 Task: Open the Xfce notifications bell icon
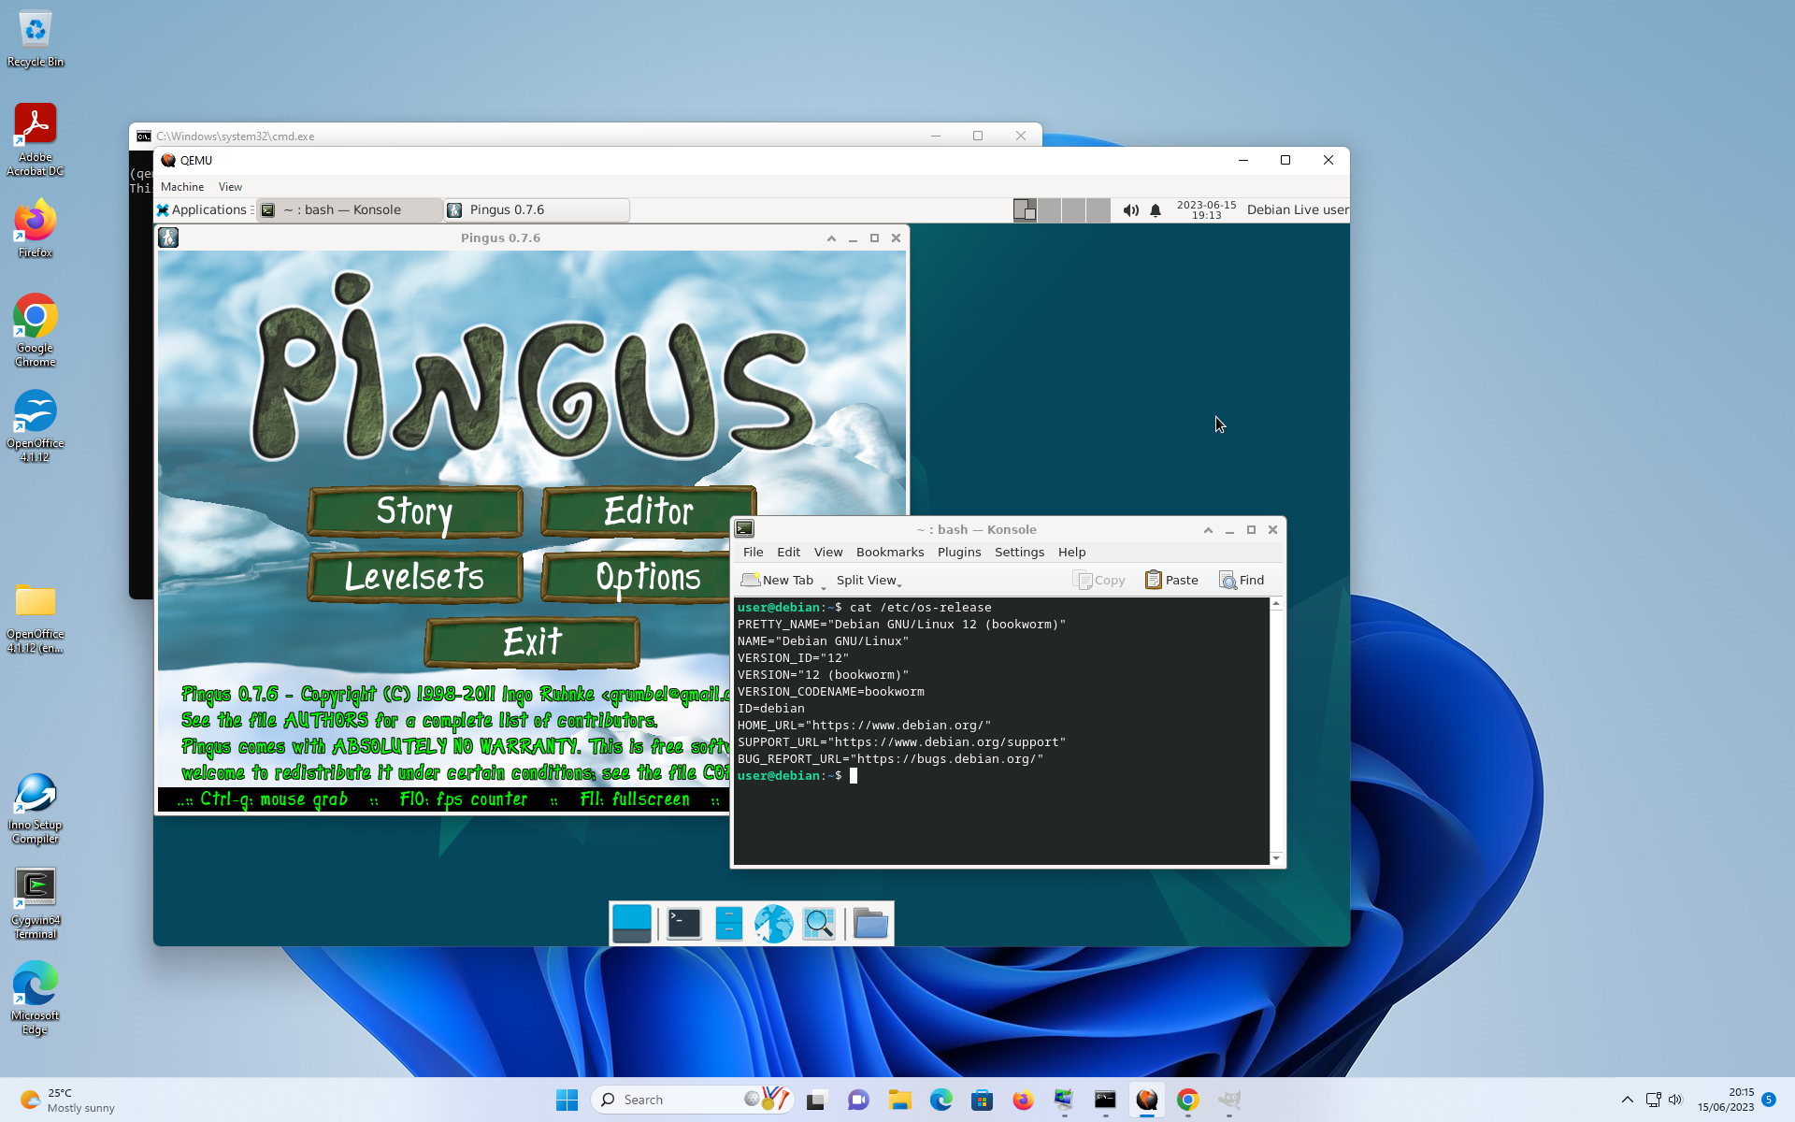pyautogui.click(x=1156, y=210)
